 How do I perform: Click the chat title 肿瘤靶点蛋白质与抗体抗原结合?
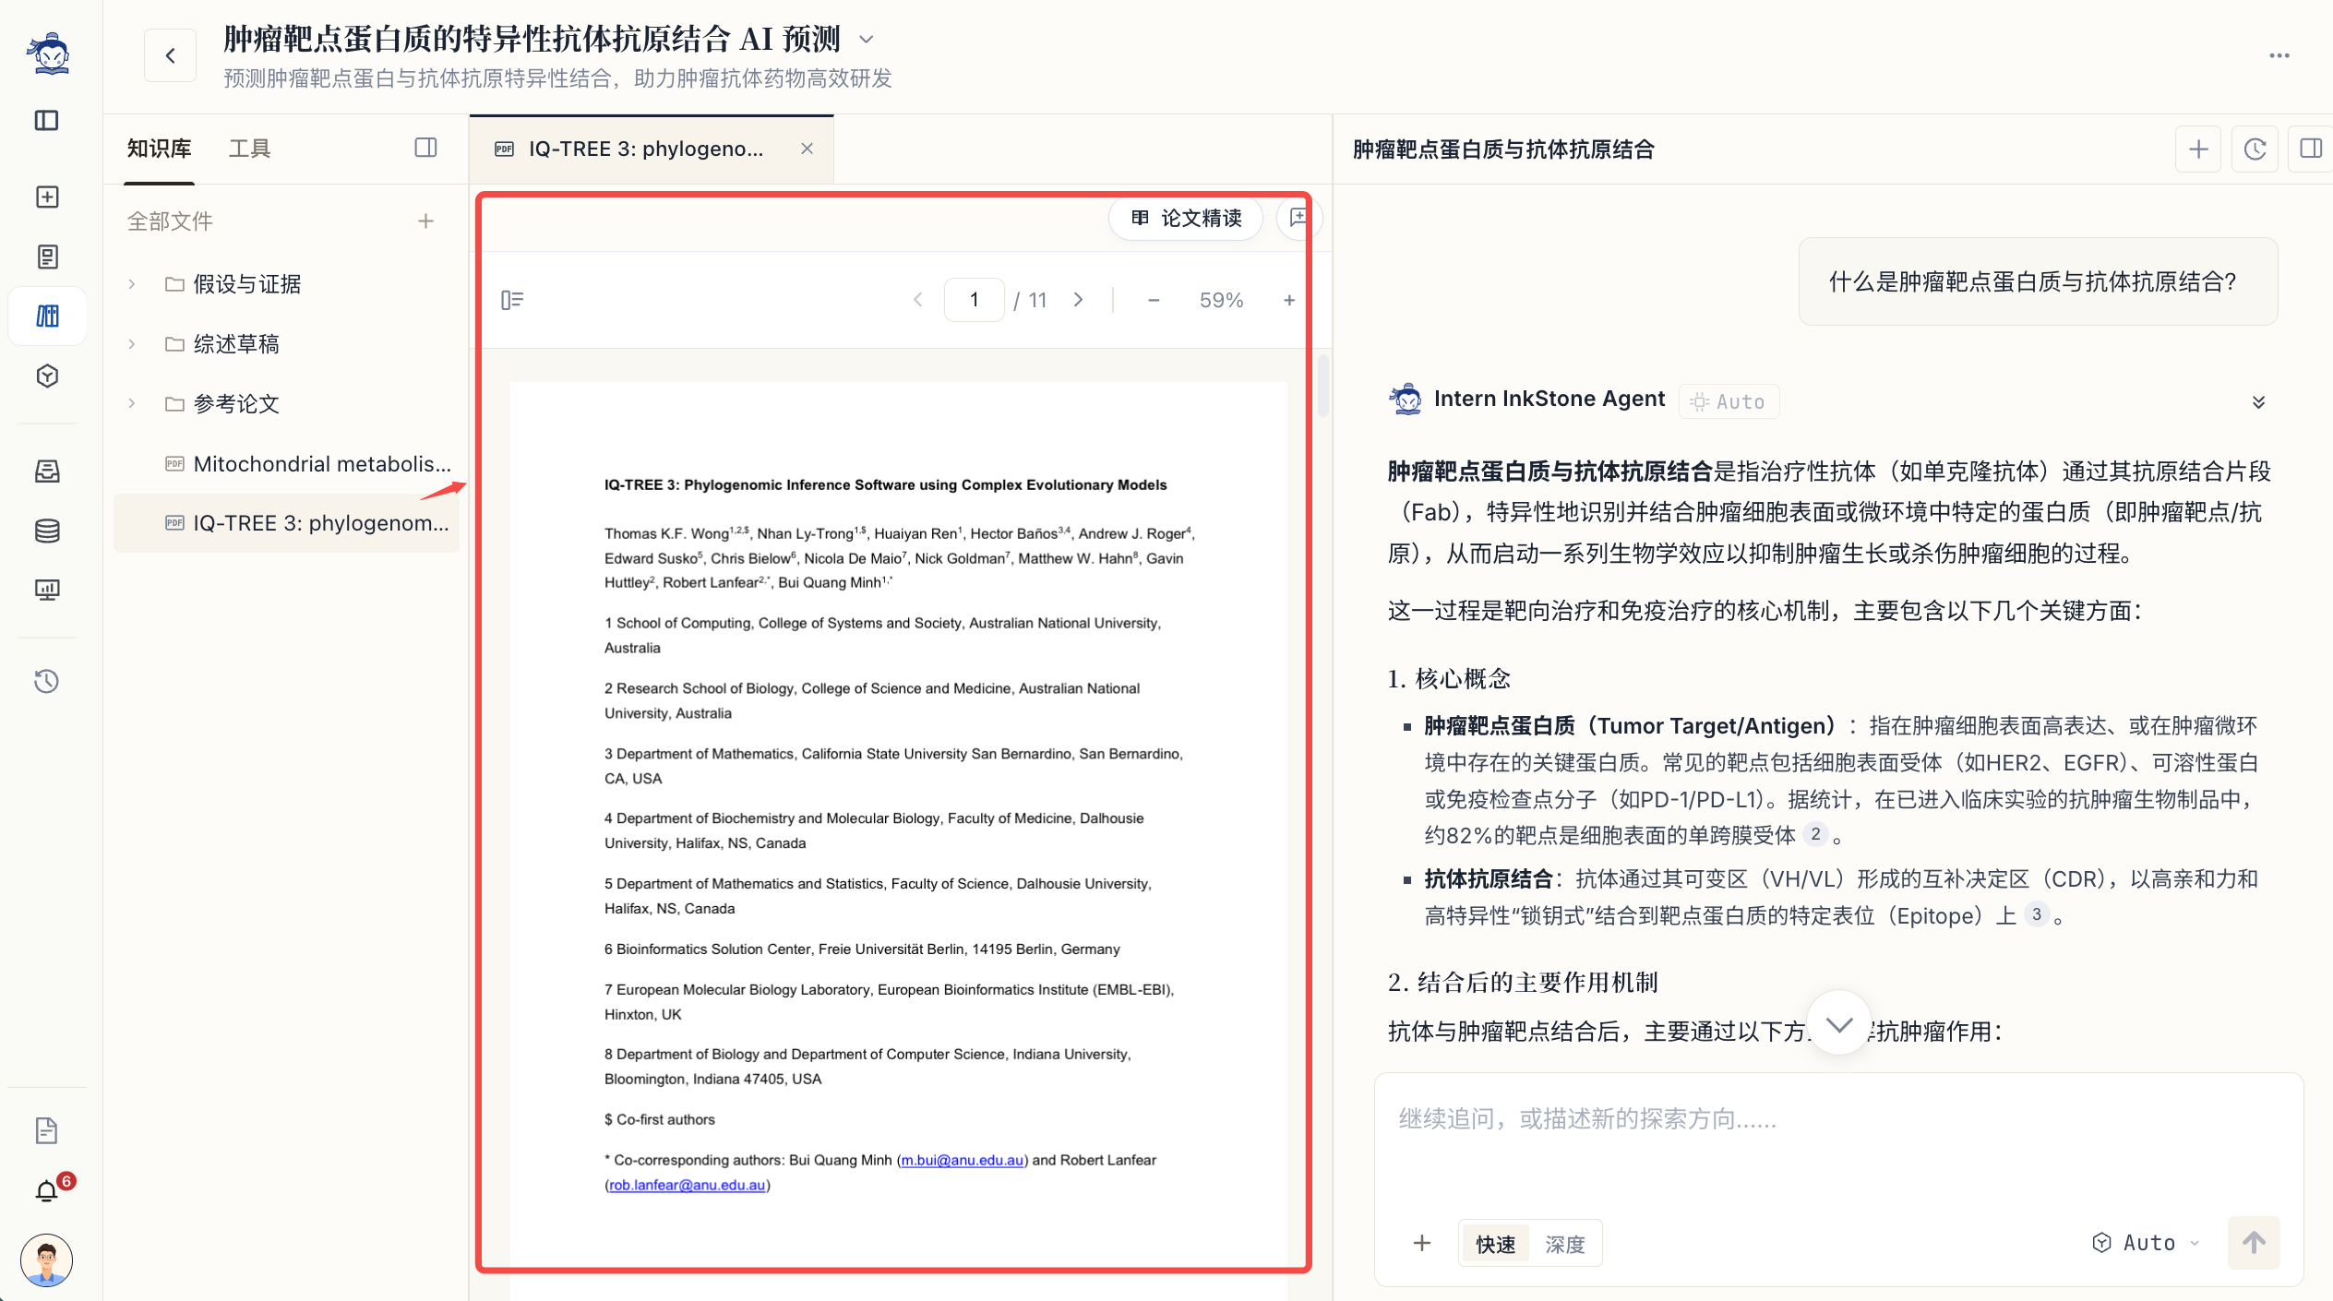(1502, 149)
